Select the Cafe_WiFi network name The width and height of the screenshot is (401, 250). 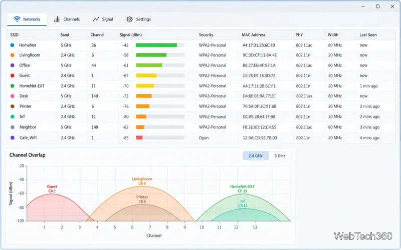pyautogui.click(x=29, y=137)
